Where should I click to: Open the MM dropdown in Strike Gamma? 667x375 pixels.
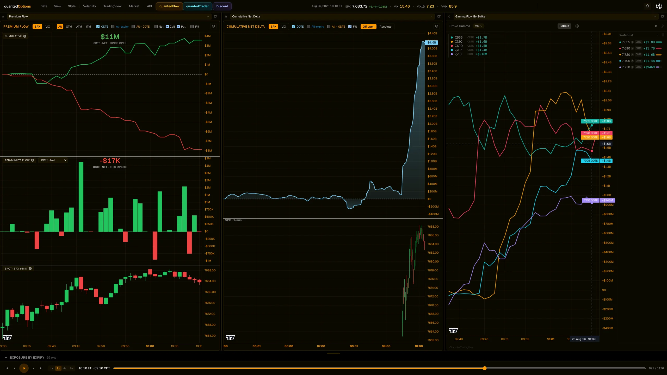click(x=478, y=26)
